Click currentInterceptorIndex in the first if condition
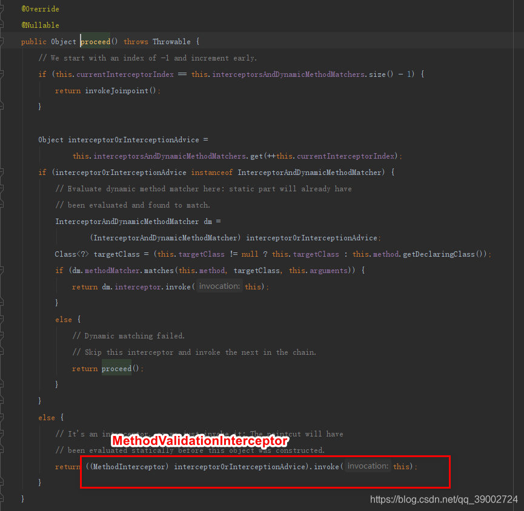The image size is (524, 511). (x=125, y=74)
